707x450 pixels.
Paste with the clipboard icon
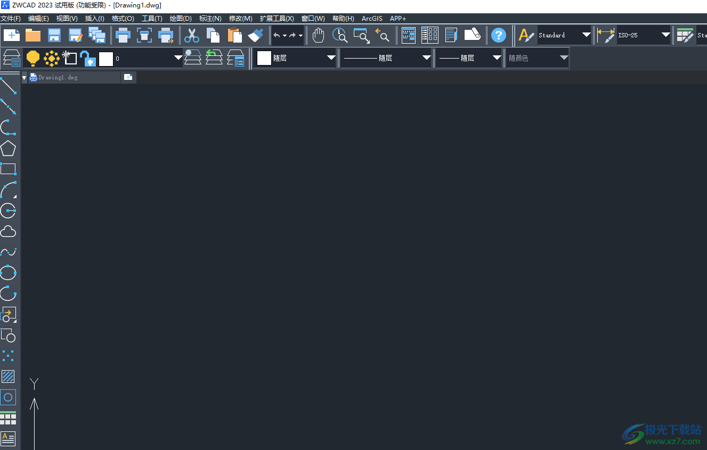click(234, 35)
